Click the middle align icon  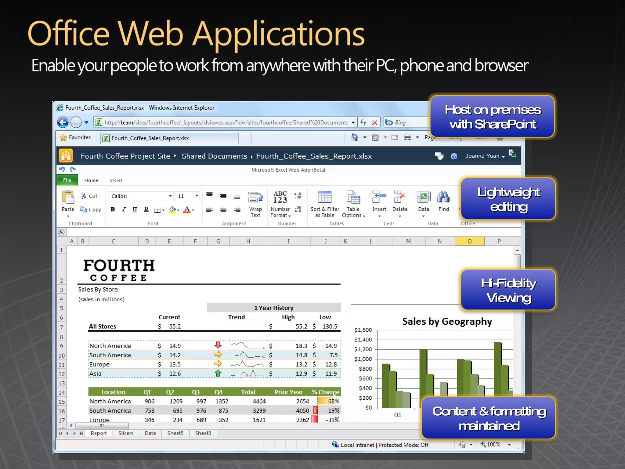point(223,196)
